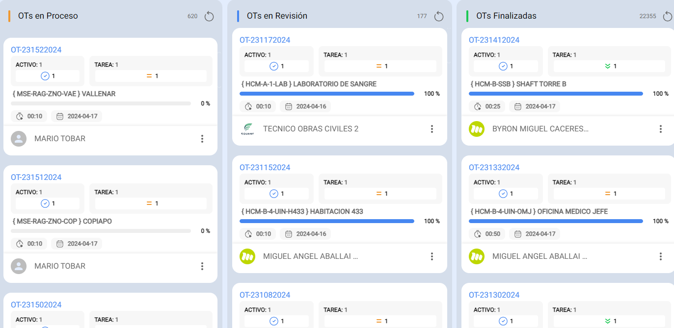674x328 pixels.
Task: Click green double-chevron priority on OT-231412024
Action: point(608,66)
